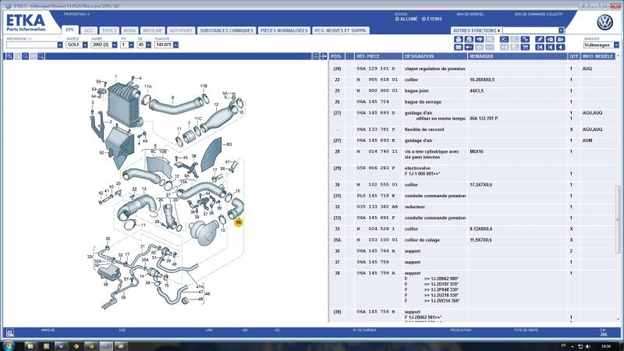This screenshot has height=351, width=624.
Task: Select the row 06A 145 893 E guidage d'air
Action: [473, 141]
